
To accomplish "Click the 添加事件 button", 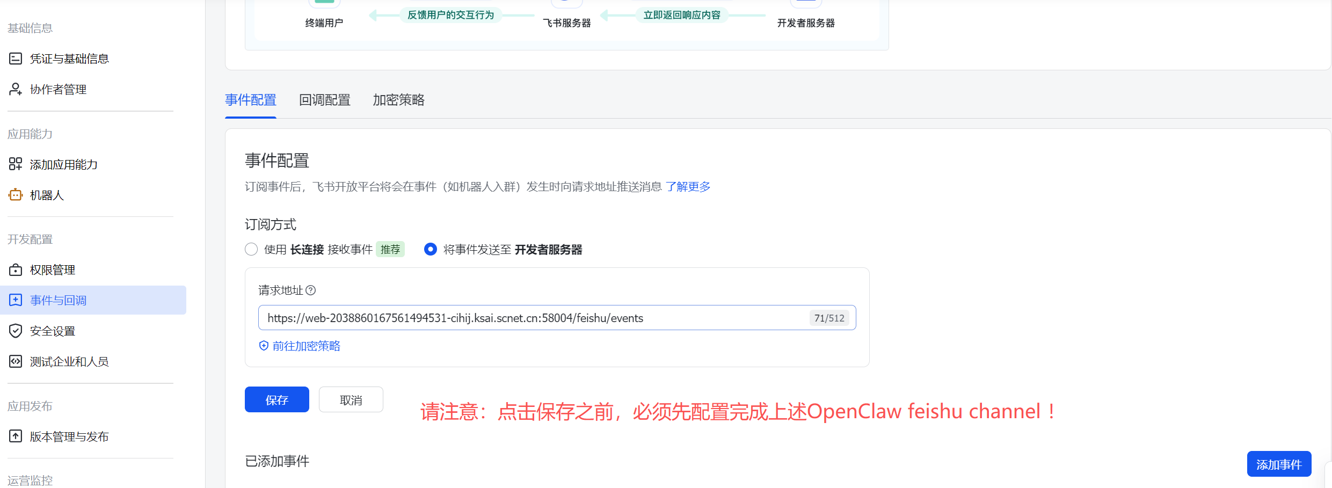I will click(x=1279, y=463).
